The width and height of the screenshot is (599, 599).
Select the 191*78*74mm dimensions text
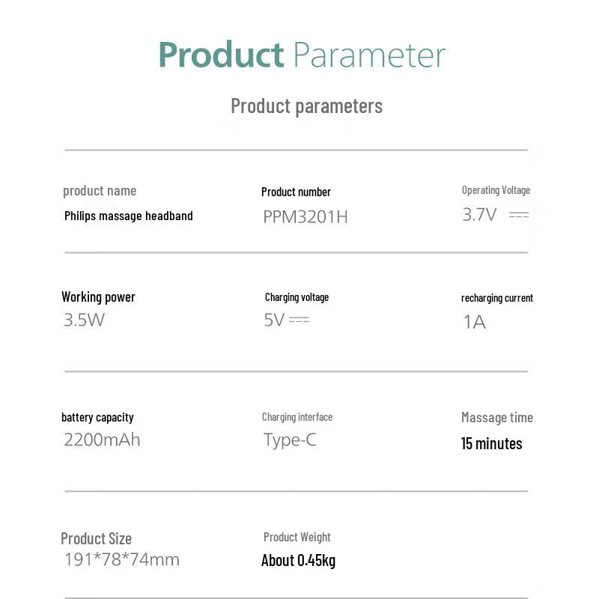click(x=122, y=559)
